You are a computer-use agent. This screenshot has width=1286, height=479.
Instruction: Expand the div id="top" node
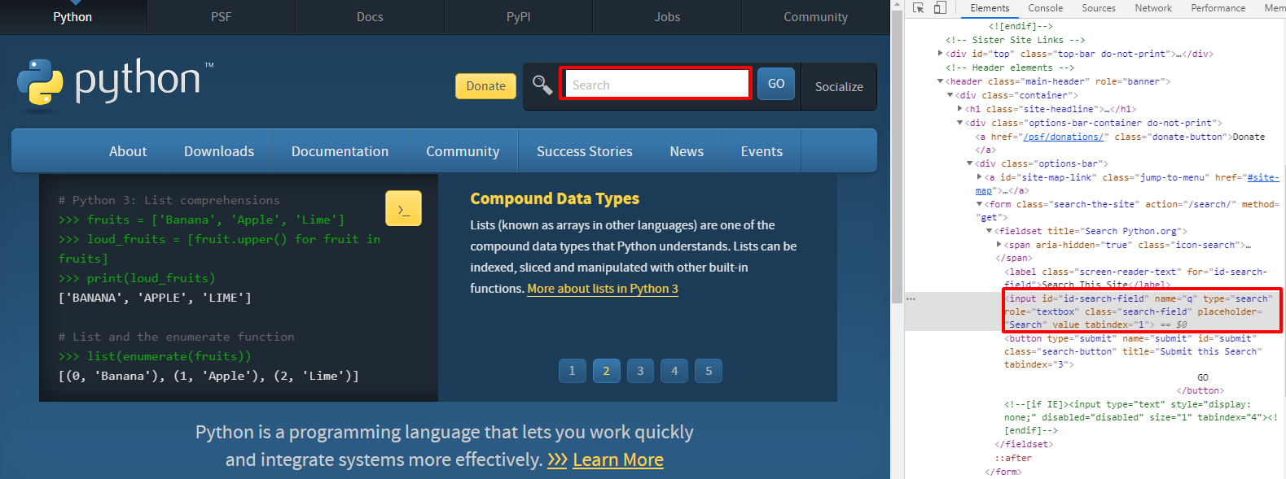941,54
